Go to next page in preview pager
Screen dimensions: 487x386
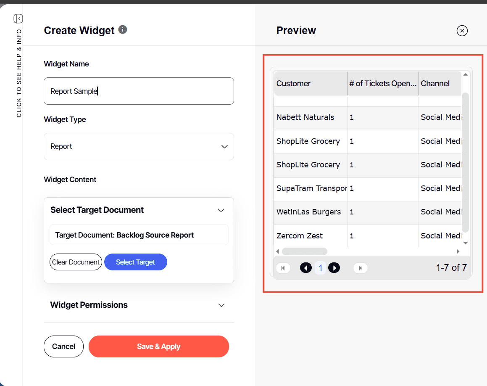pos(334,268)
